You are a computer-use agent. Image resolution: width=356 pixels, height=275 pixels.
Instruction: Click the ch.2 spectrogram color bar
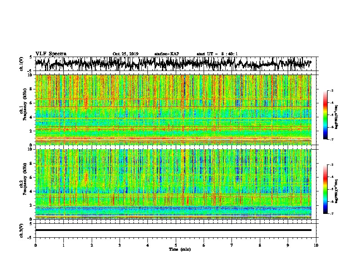coord(325,189)
